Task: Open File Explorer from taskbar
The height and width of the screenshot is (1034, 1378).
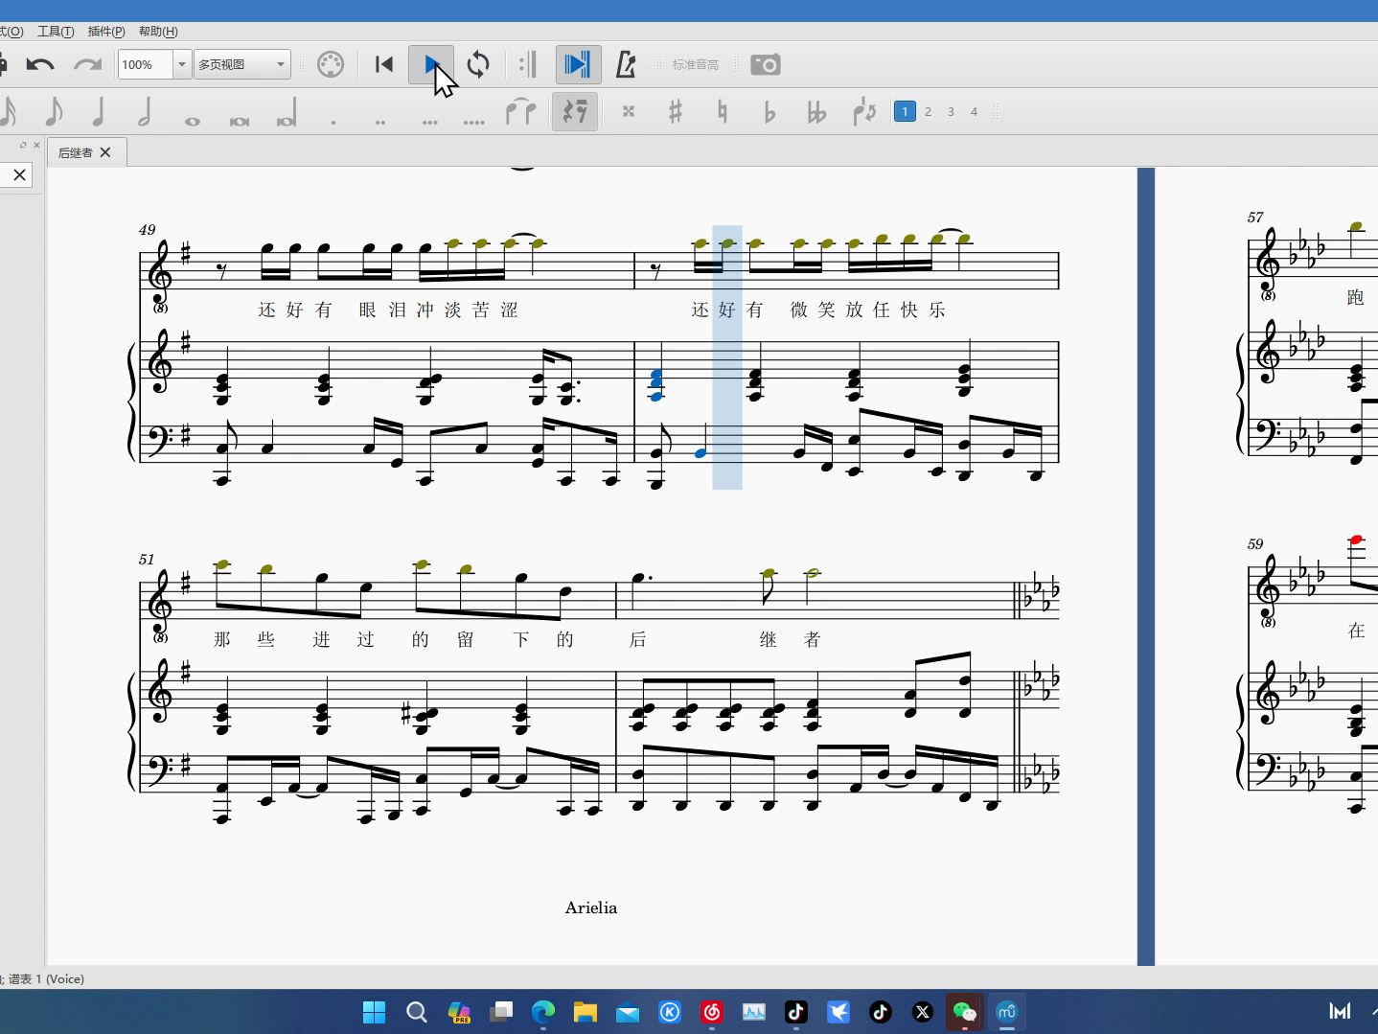Action: coord(586,1012)
